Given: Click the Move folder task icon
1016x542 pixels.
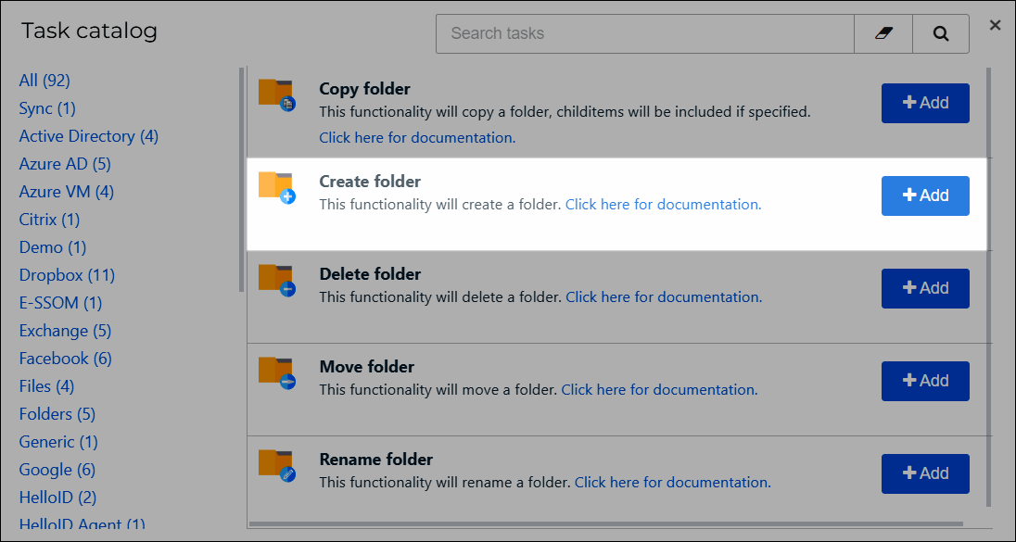Looking at the screenshot, I should coord(276,372).
